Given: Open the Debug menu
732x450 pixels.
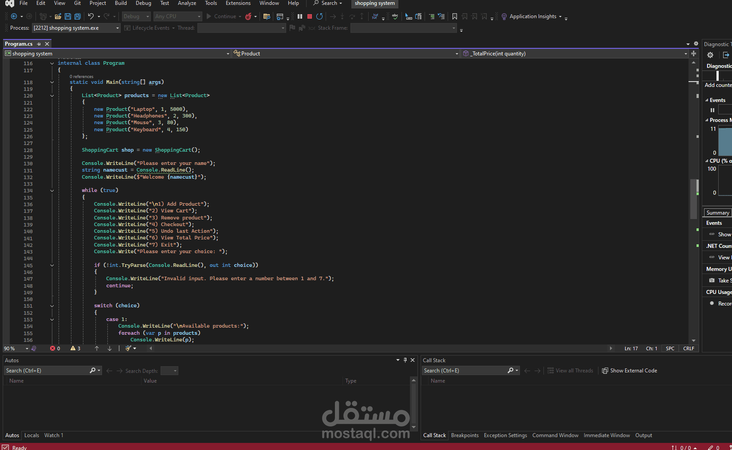Looking at the screenshot, I should click(143, 3).
